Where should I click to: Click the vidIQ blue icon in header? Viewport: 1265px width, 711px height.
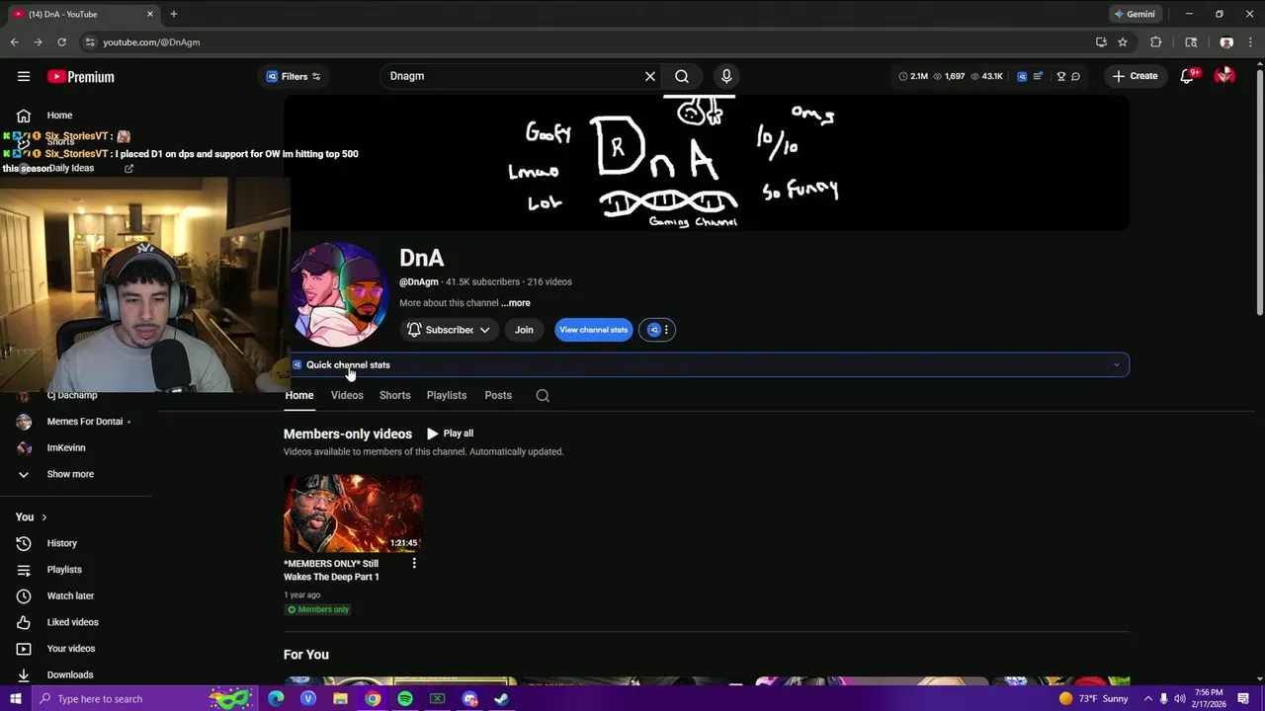tap(1022, 76)
